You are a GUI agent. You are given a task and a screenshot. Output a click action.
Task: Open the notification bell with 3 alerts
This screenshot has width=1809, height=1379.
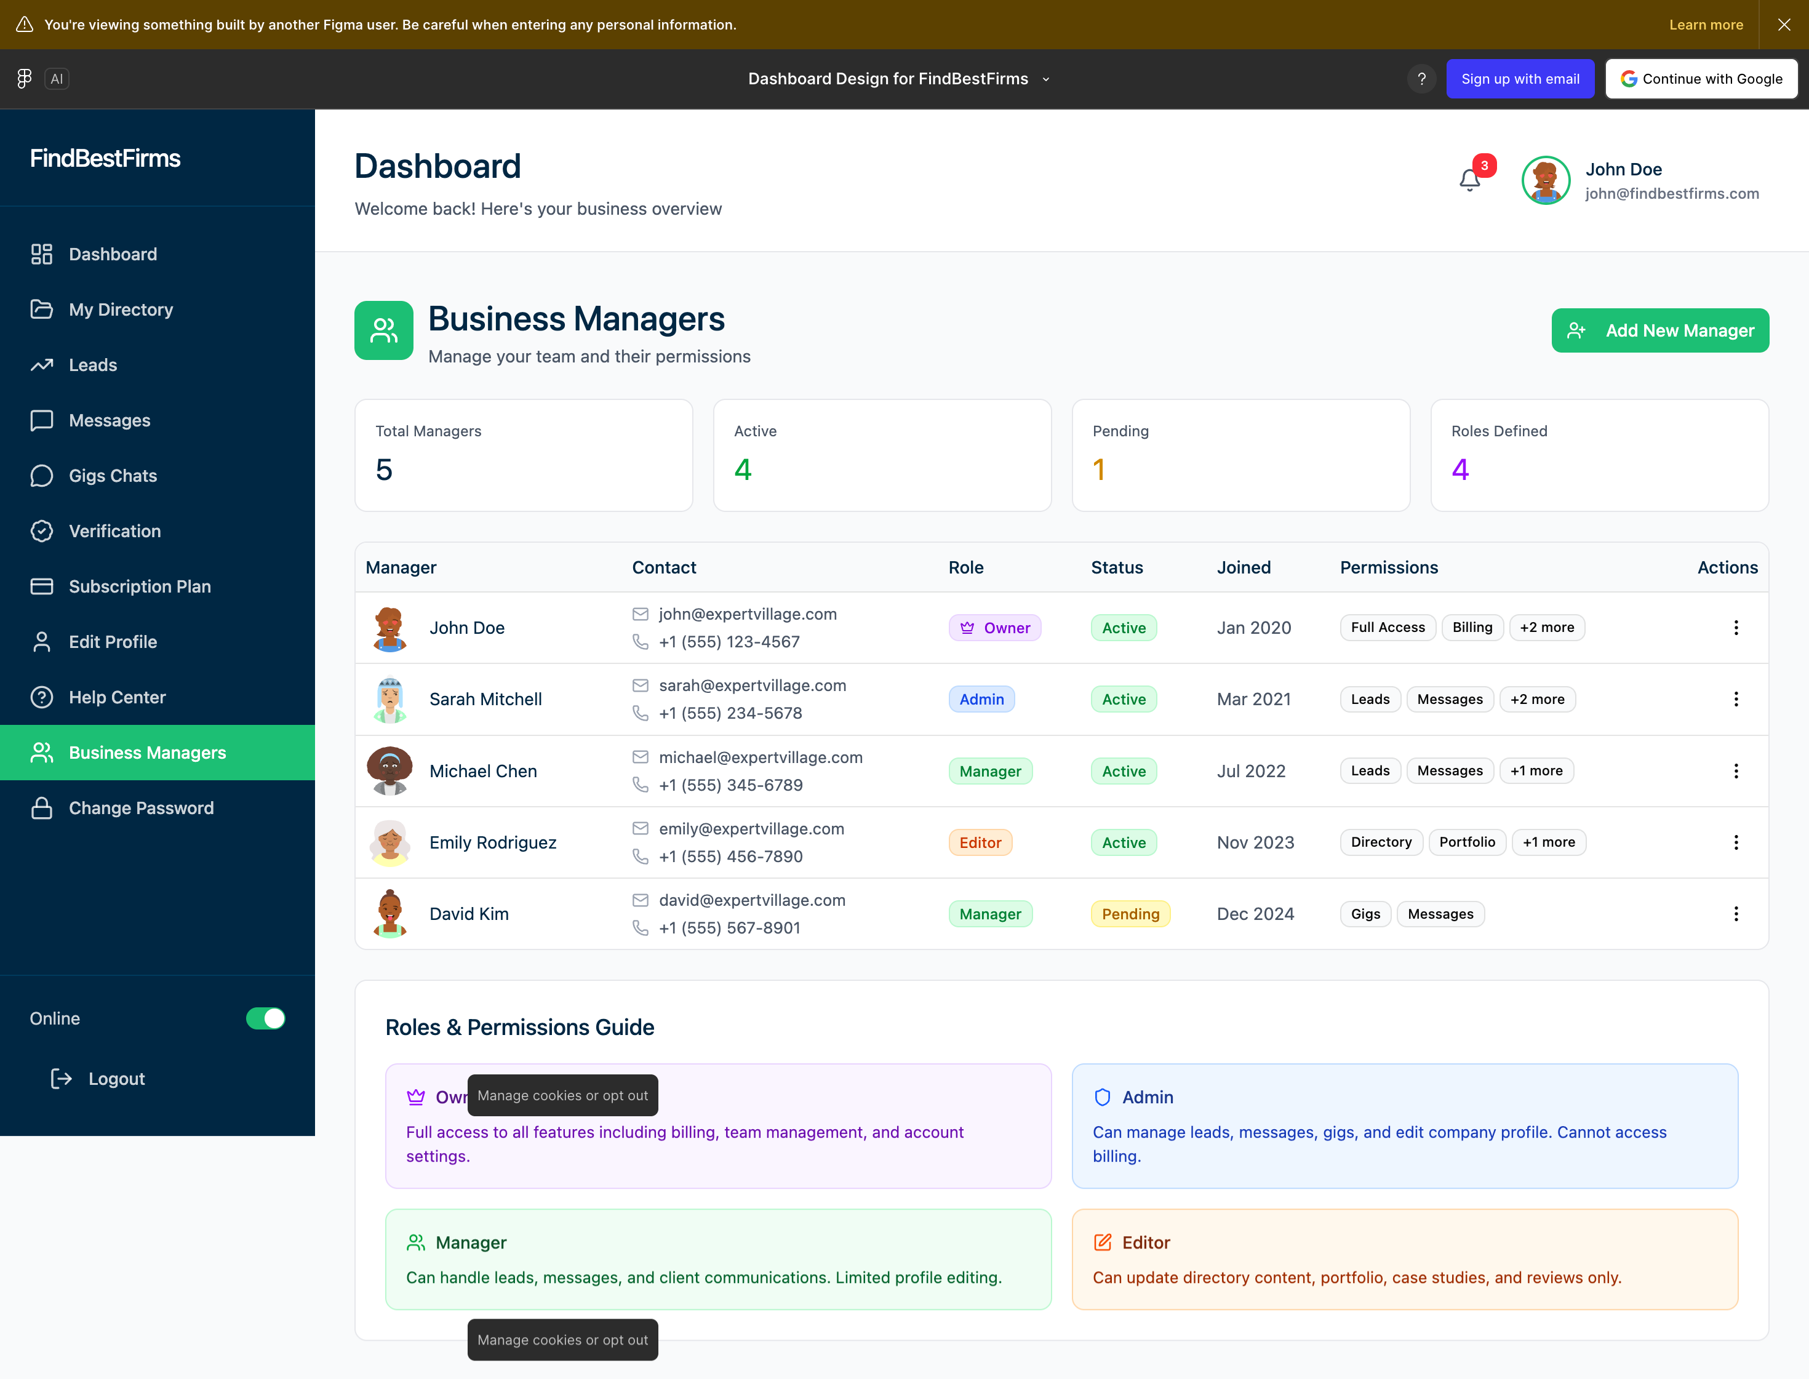coord(1469,180)
